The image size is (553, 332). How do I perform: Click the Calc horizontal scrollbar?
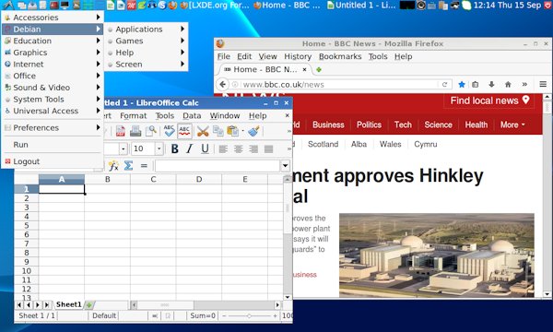tap(205, 305)
